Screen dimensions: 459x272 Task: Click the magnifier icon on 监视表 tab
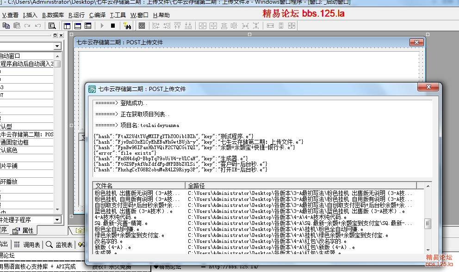pos(49,245)
